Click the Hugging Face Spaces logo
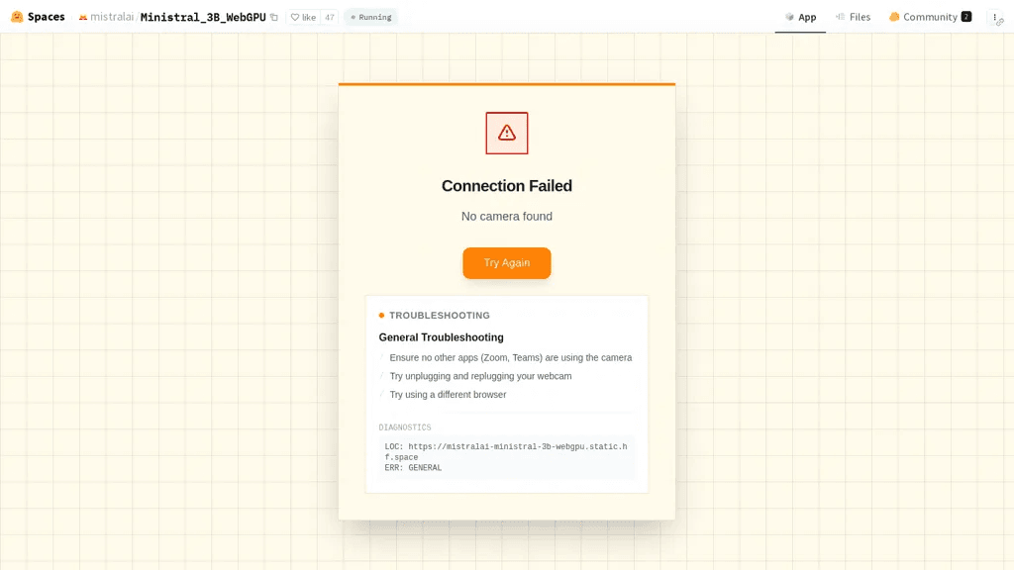This screenshot has height=570, width=1014. [x=18, y=17]
